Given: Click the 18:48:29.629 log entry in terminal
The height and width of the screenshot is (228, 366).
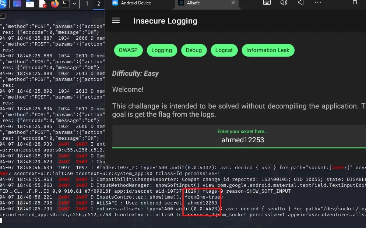Looking at the screenshot, I should [53, 161].
